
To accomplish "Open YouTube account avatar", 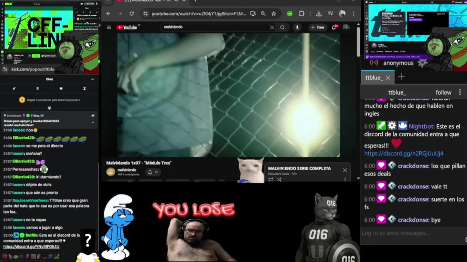I will pyautogui.click(x=346, y=27).
